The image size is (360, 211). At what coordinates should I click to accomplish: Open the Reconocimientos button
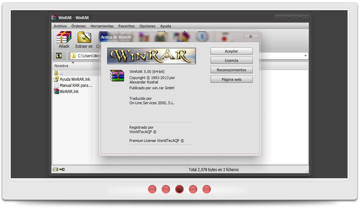point(231,70)
